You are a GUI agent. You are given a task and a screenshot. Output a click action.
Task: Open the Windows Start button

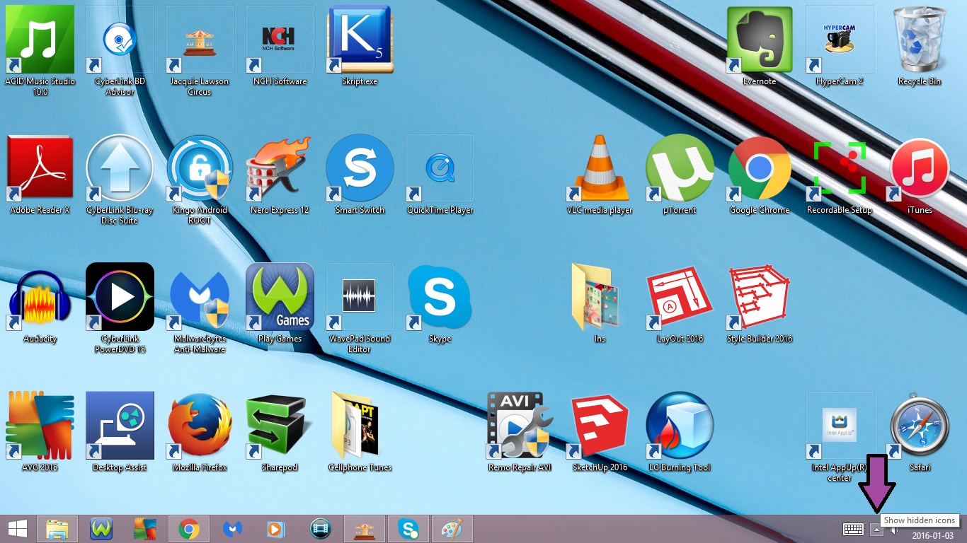pos(18,529)
